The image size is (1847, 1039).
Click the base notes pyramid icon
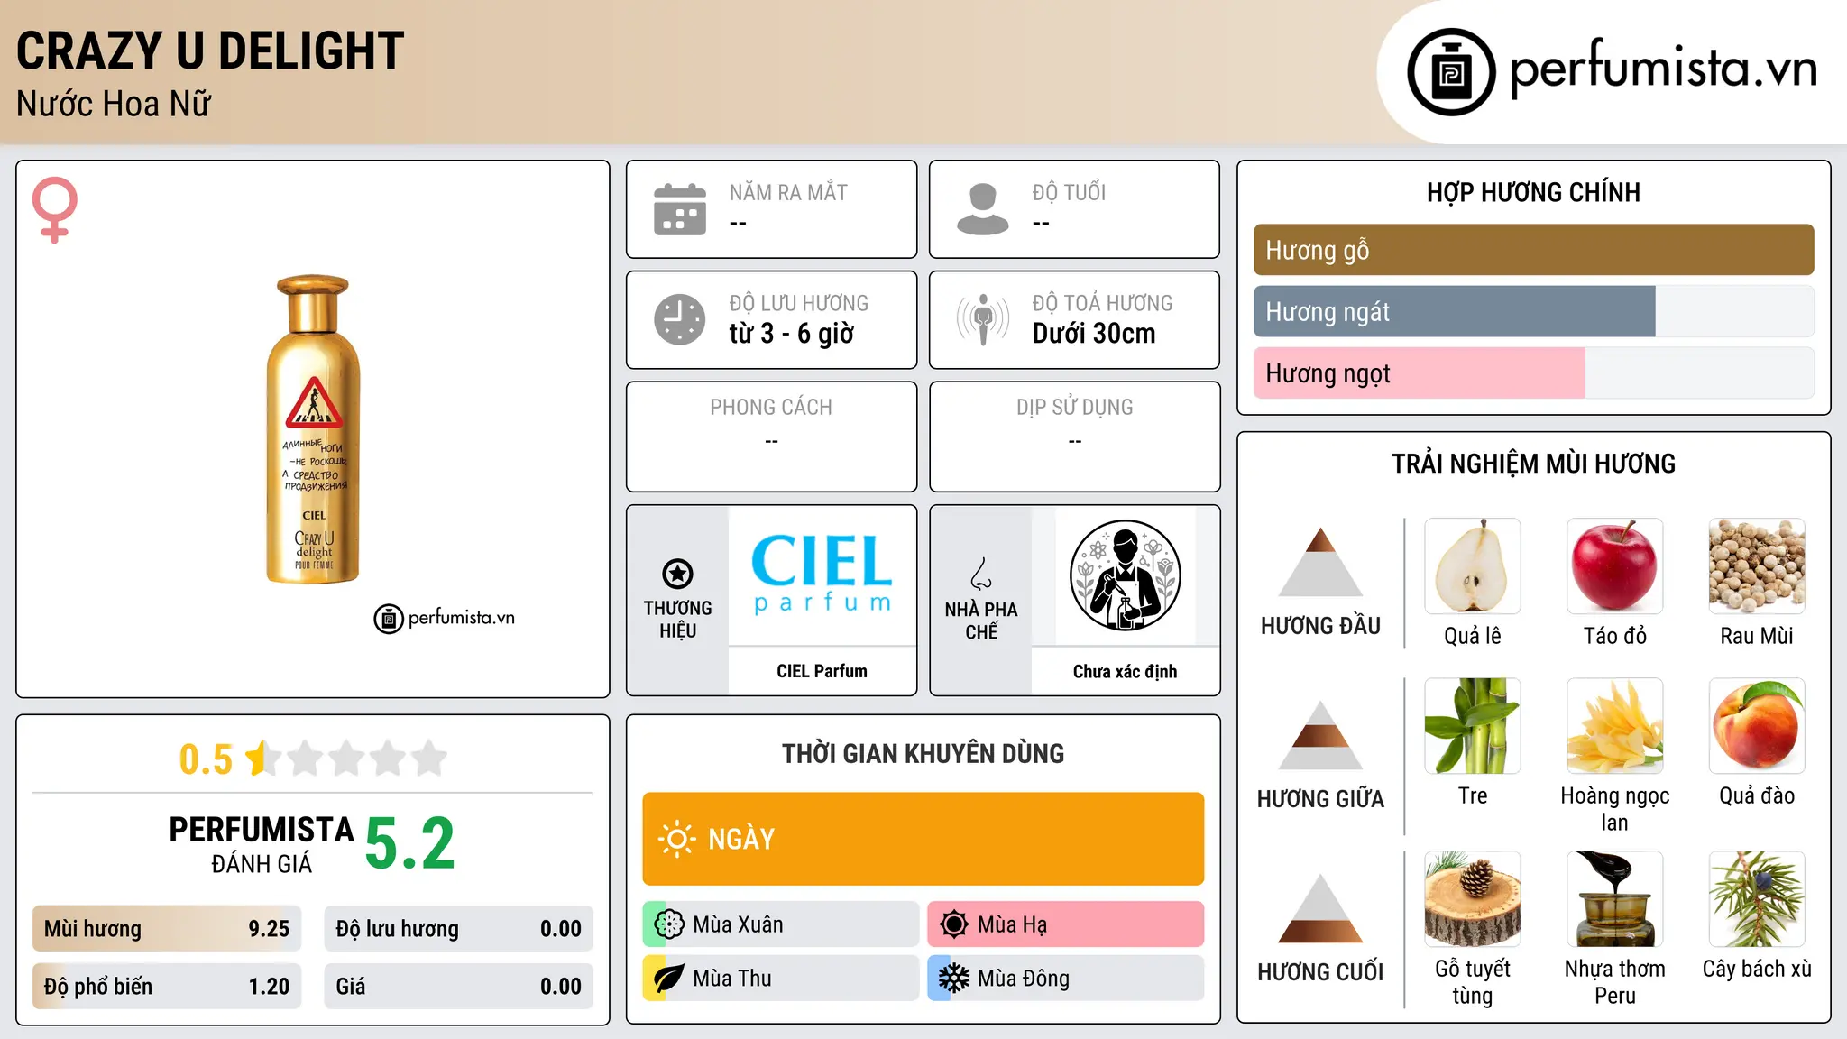(1321, 908)
